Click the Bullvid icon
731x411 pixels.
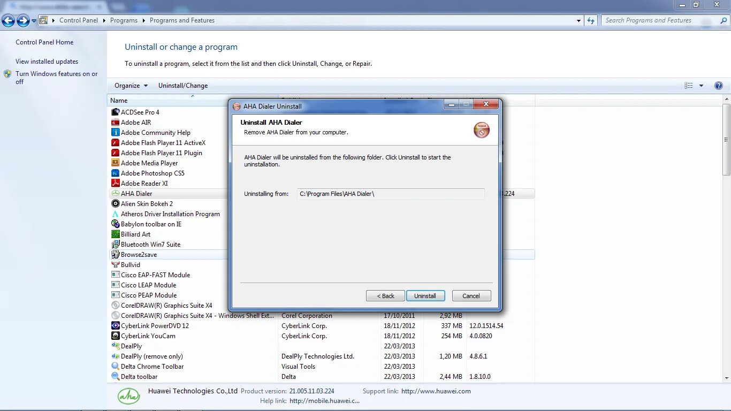click(x=115, y=264)
